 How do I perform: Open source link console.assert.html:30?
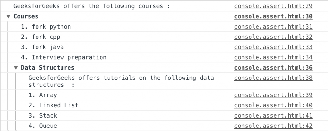click(273, 16)
